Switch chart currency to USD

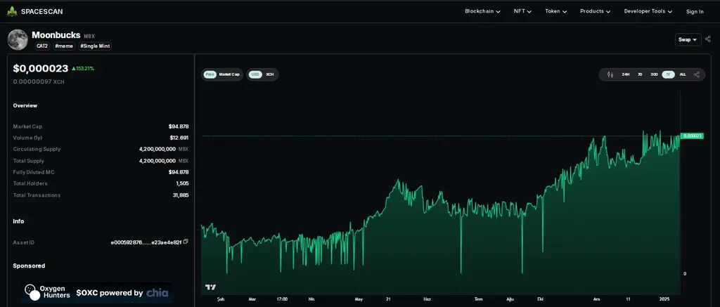255,74
